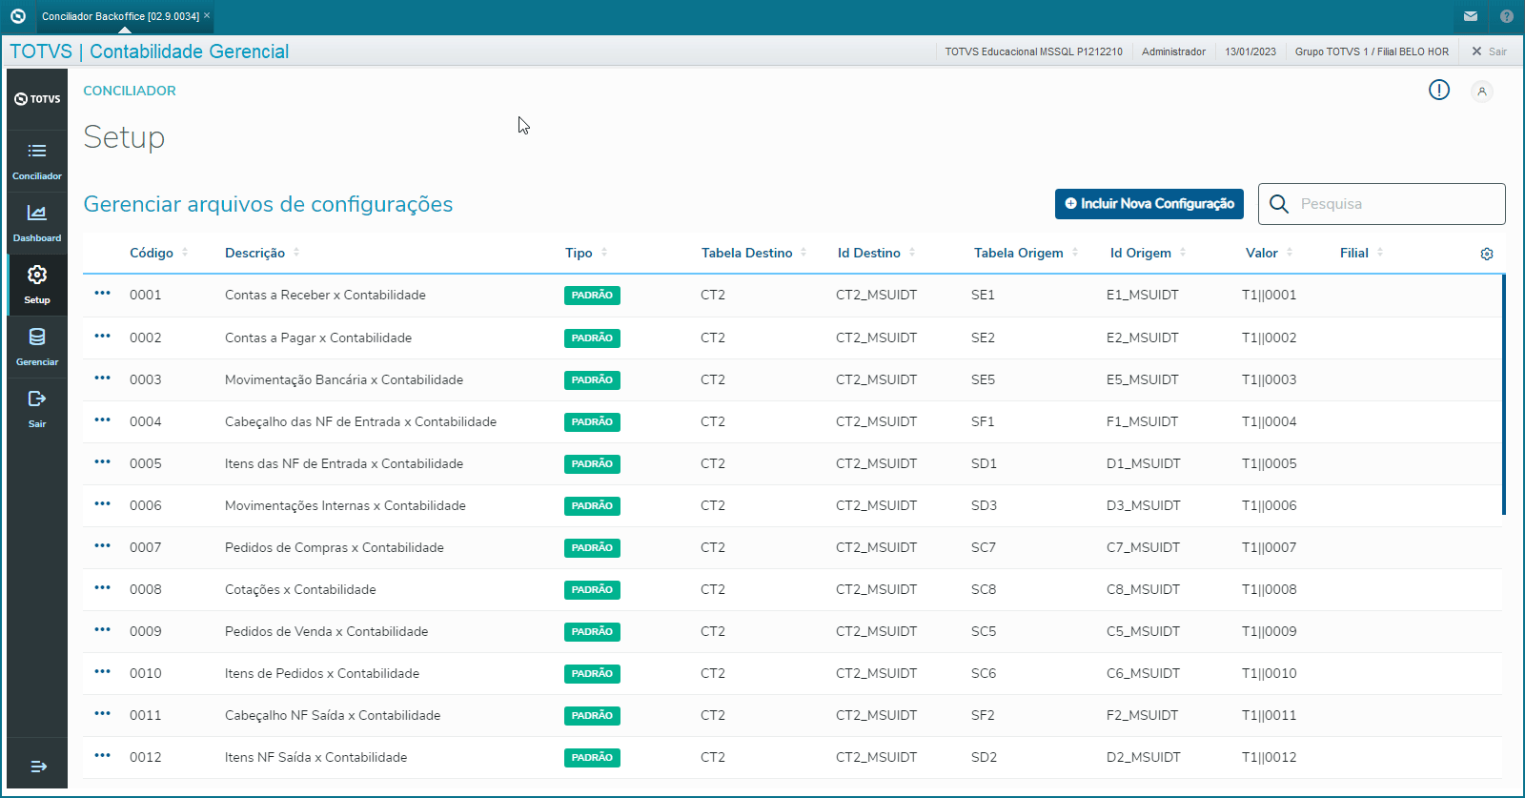Expand the sidebar using bottom arrow icon
Viewport: 1525px width, 798px height.
(38, 767)
